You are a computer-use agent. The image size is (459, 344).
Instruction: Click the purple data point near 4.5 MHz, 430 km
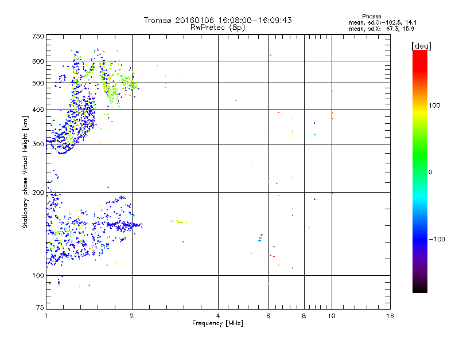pyautogui.click(x=236, y=100)
